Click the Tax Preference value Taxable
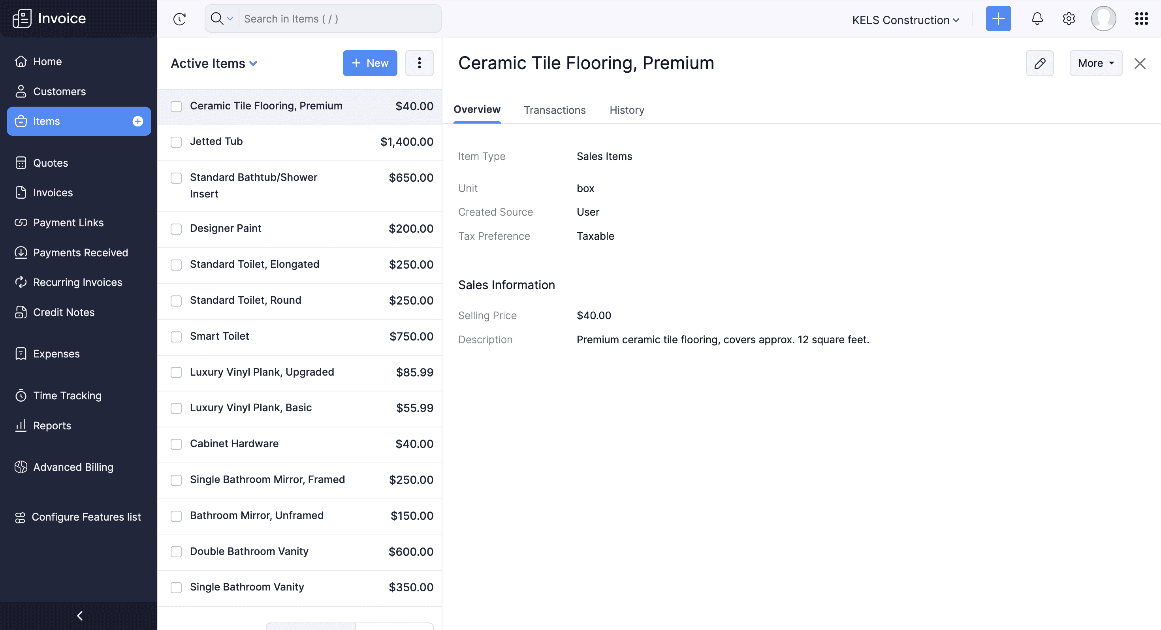 click(x=595, y=236)
